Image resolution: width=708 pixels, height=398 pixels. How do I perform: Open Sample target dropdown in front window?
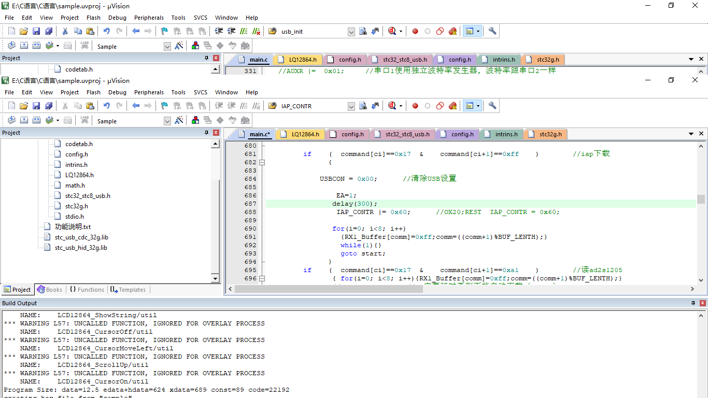167,121
